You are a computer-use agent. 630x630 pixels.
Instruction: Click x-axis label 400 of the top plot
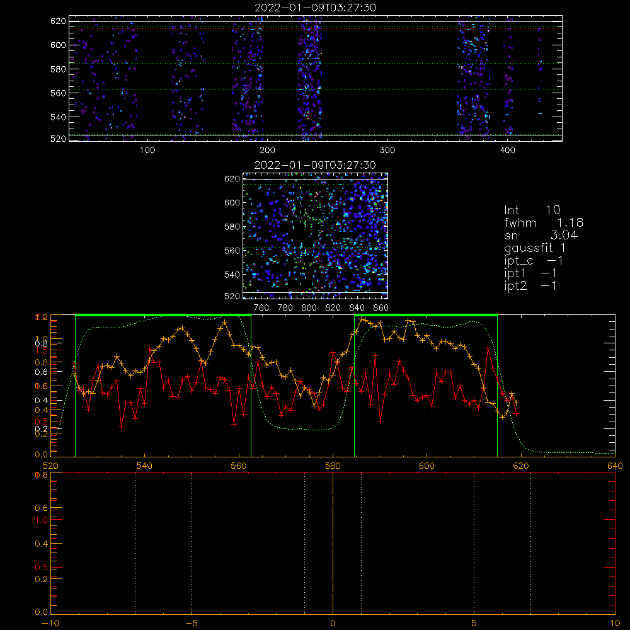(x=507, y=151)
